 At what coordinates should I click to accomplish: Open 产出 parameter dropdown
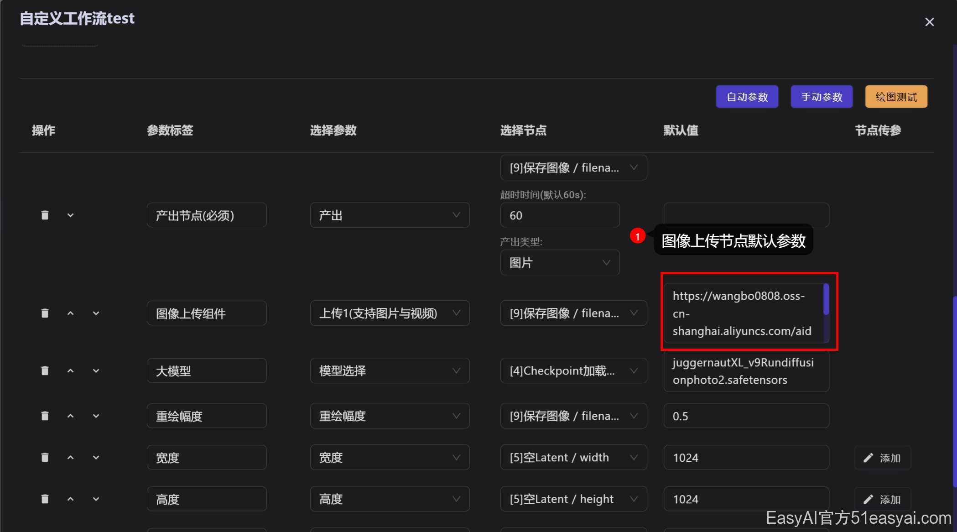coord(390,215)
